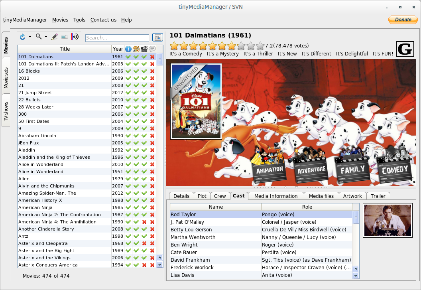Toggle the filter and view panel button
Viewport: 421px width, 290px height.
(157, 37)
